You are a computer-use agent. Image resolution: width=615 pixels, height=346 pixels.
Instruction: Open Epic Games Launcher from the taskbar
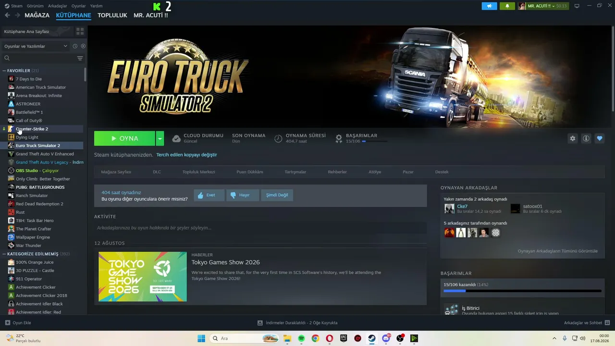click(344, 338)
